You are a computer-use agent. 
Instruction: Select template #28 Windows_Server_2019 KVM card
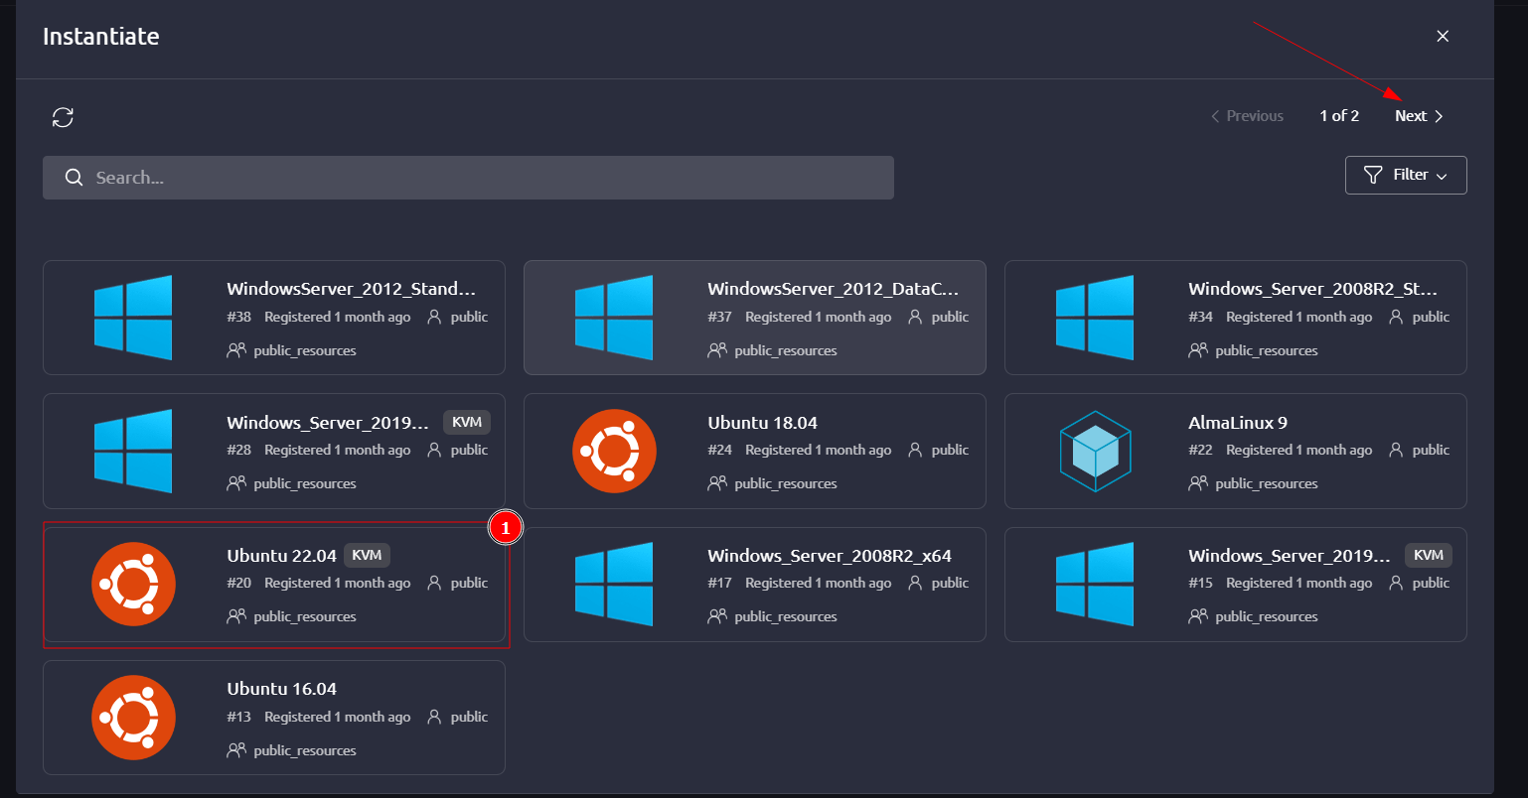point(273,451)
